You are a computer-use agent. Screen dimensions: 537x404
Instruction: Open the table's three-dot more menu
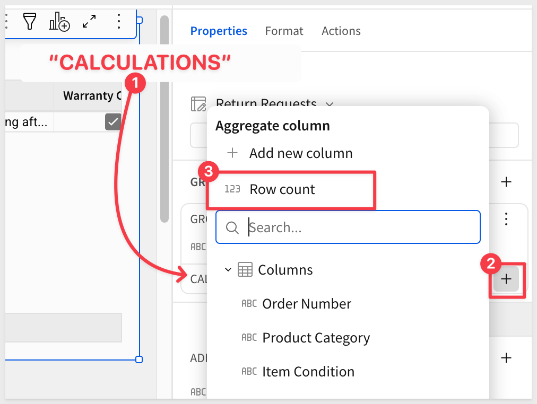pyautogui.click(x=118, y=22)
